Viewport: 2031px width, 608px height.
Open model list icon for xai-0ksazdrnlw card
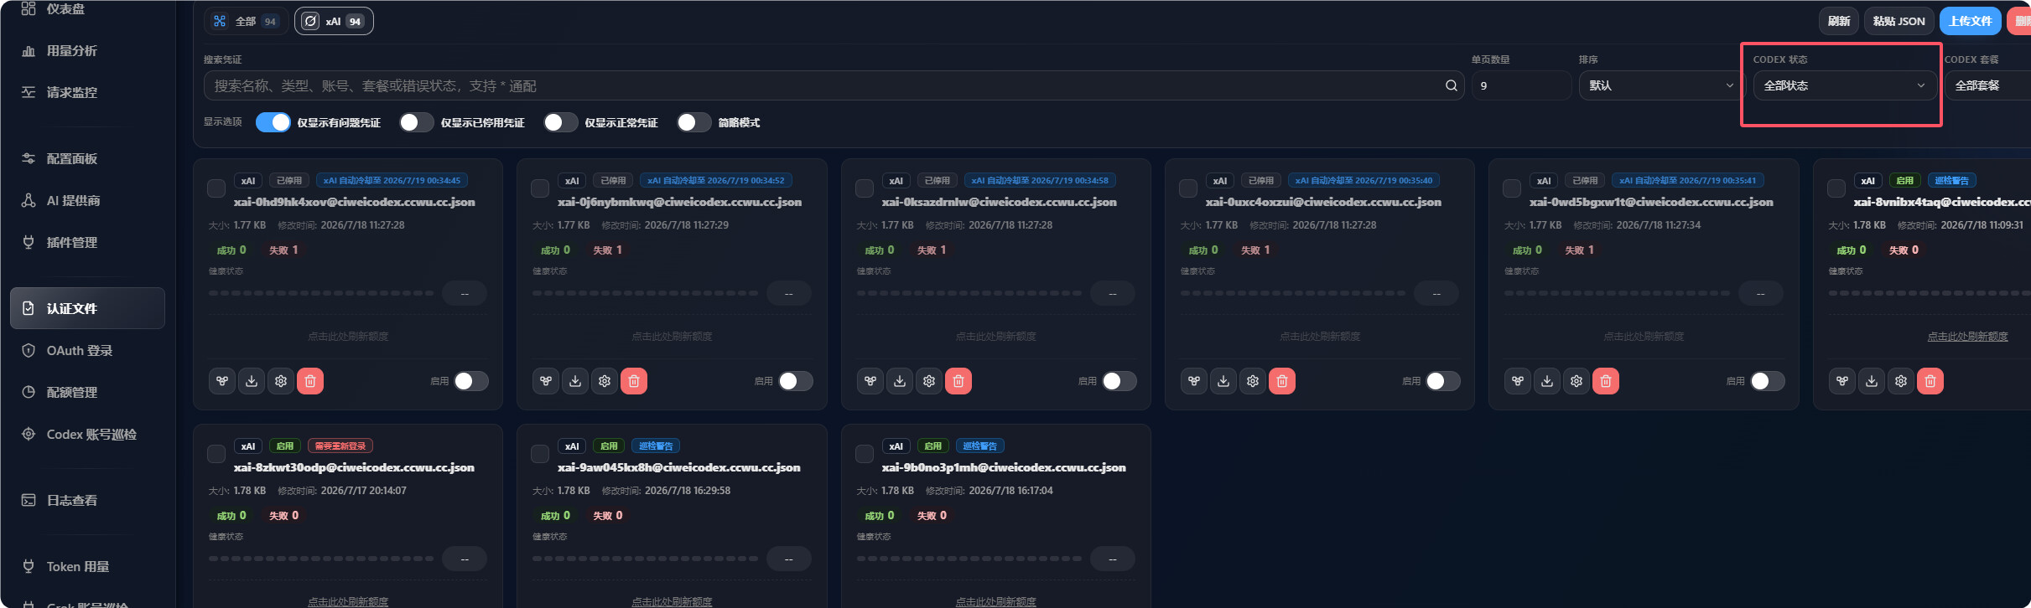(870, 381)
